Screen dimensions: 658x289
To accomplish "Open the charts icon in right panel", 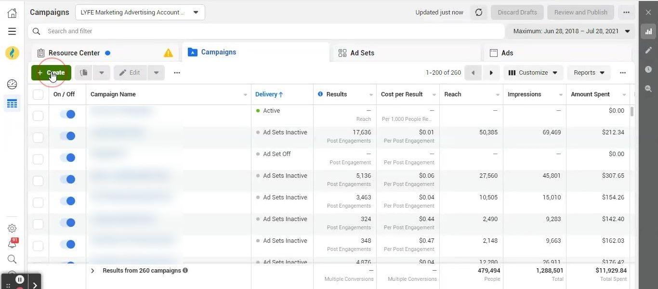I will [648, 32].
